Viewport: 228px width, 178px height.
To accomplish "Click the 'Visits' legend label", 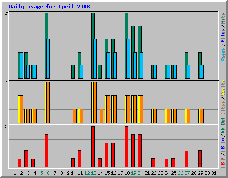I will pos(223,88).
